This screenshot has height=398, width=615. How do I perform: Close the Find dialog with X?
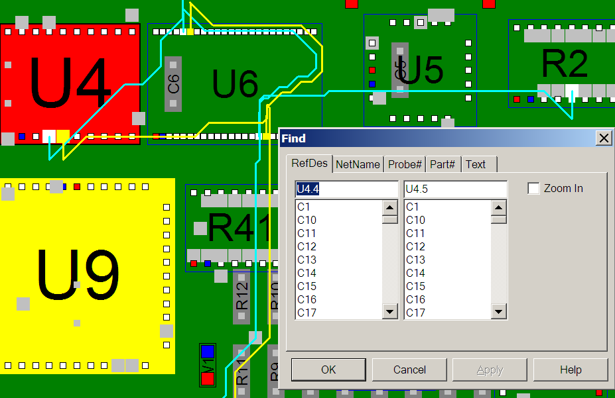(604, 138)
